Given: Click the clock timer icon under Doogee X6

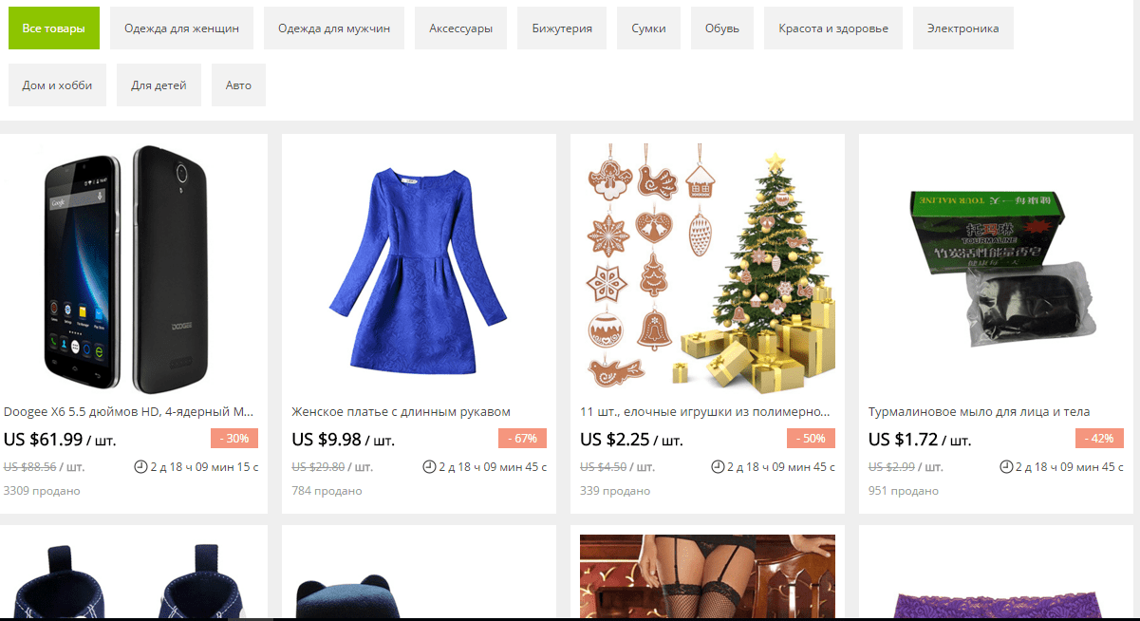Looking at the screenshot, I should click(x=141, y=466).
